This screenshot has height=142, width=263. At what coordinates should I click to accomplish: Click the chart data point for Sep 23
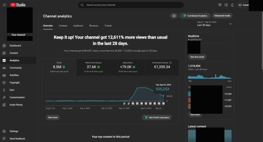tap(163, 96)
